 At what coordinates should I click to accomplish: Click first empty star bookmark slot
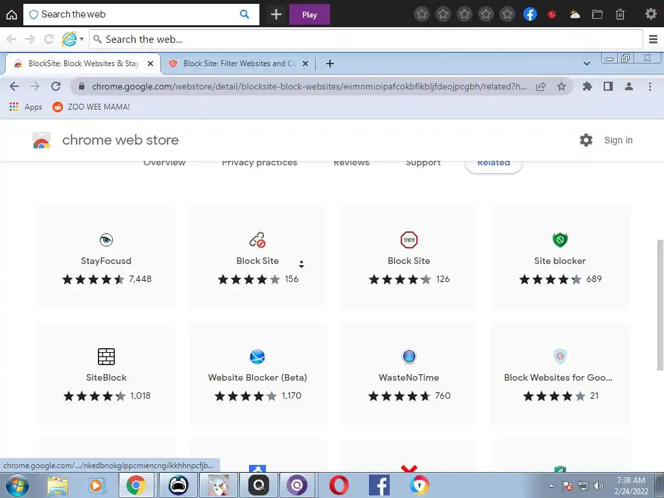tap(421, 14)
